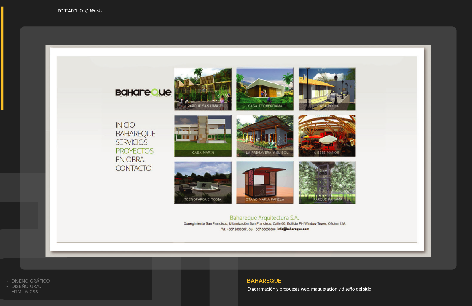Click the Bahareque logo
The height and width of the screenshot is (306, 472).
click(143, 93)
